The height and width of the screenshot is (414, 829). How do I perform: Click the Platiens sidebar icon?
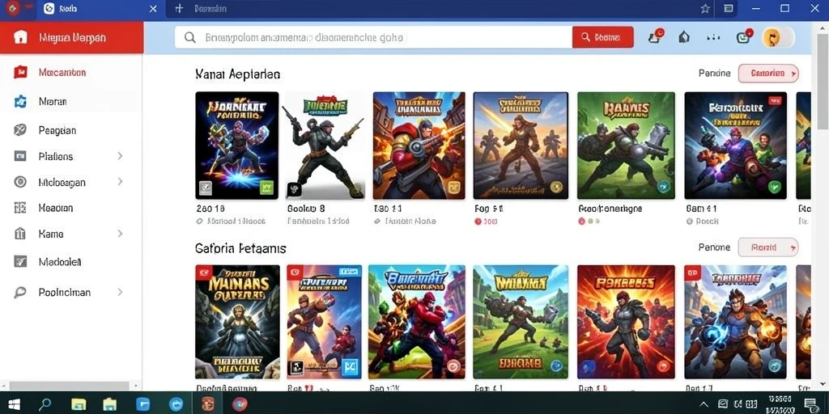pos(20,156)
